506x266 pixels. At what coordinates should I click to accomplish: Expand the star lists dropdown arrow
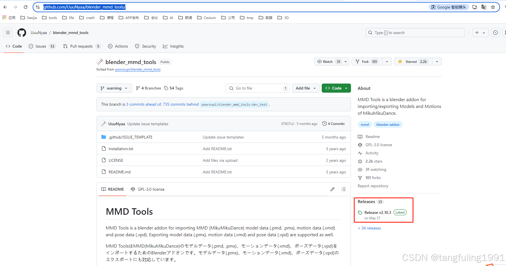pos(437,61)
